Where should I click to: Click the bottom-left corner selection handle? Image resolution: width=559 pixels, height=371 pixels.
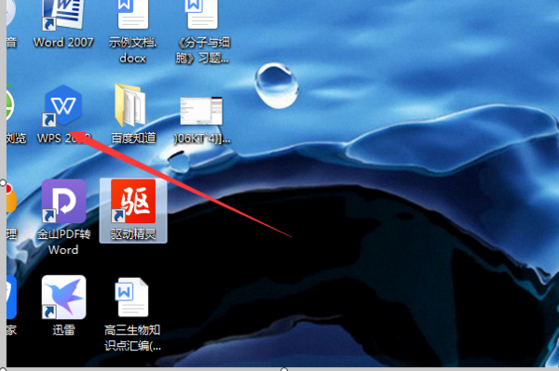pyautogui.click(x=3, y=369)
